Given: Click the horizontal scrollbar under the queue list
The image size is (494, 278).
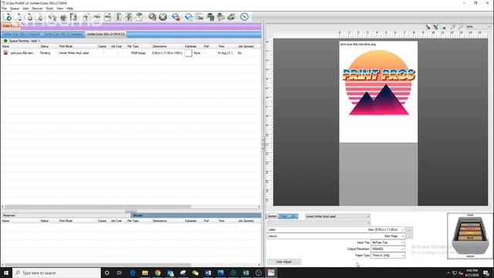Looking at the screenshot, I should pos(98,207).
